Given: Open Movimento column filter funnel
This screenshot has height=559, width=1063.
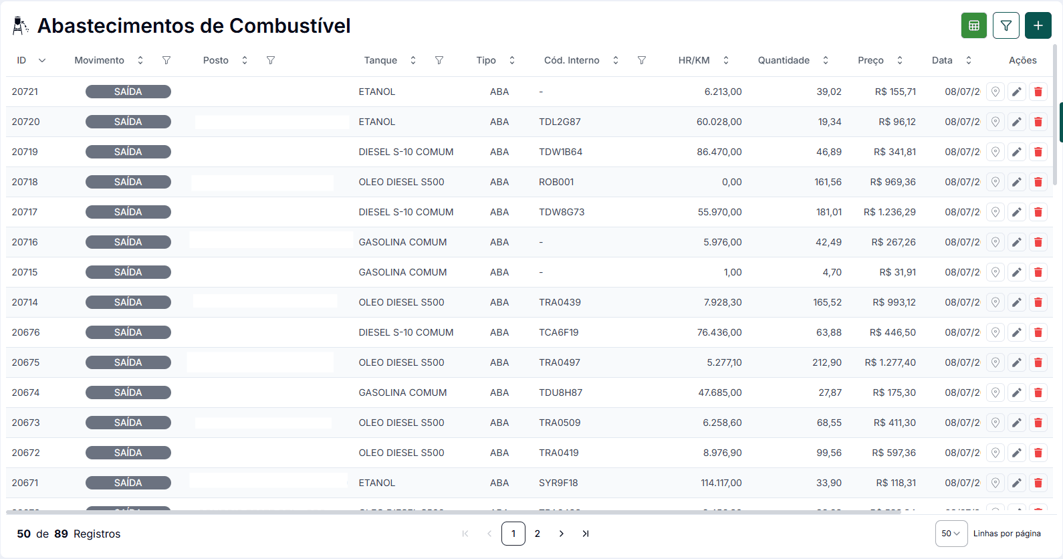Looking at the screenshot, I should (166, 60).
